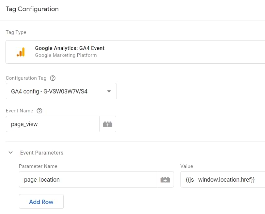
Task: Click the Google Marketing Platform subtitle
Action: pyautogui.click(x=66, y=55)
